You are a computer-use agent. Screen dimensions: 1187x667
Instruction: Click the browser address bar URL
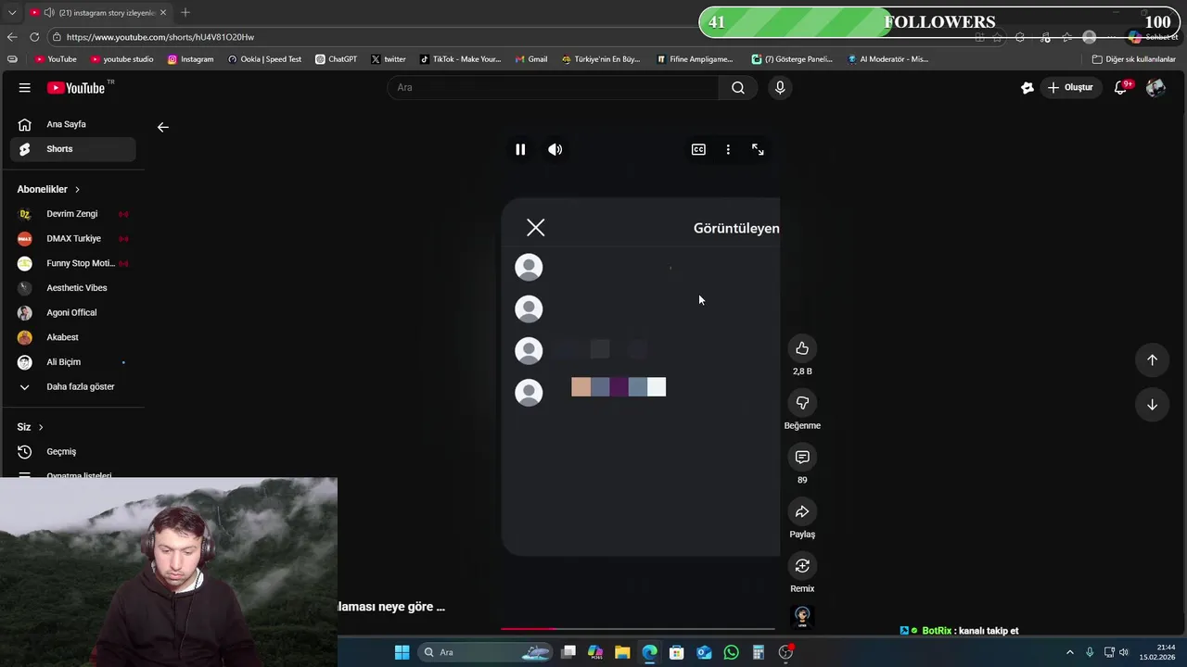(160, 37)
